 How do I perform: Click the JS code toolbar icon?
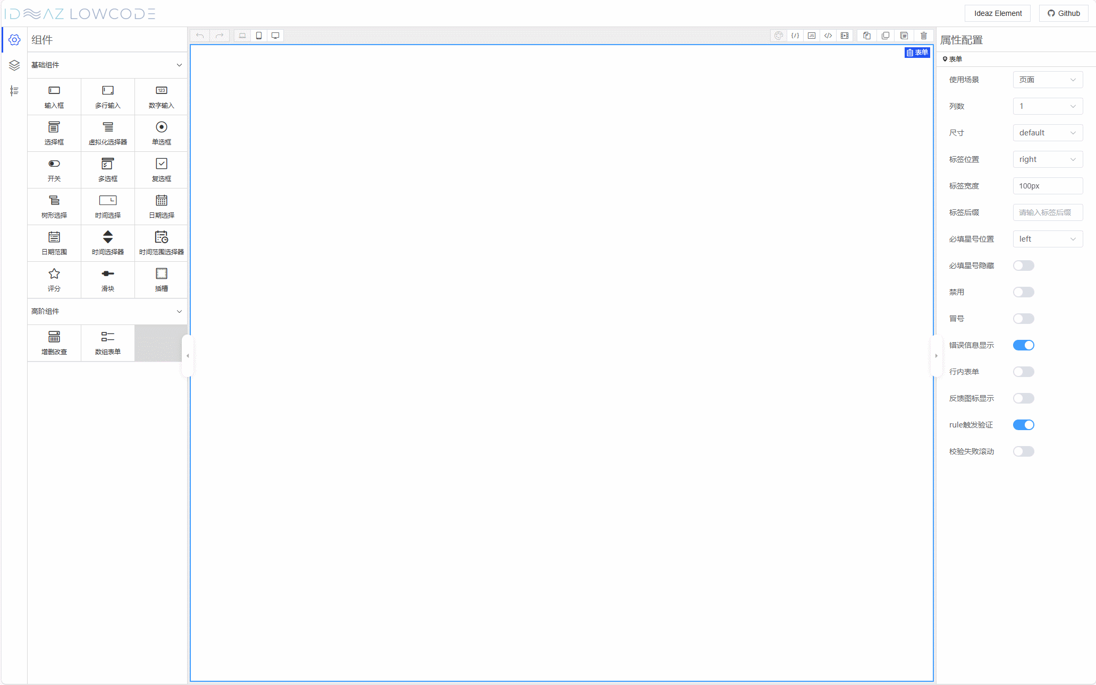pyautogui.click(x=812, y=36)
